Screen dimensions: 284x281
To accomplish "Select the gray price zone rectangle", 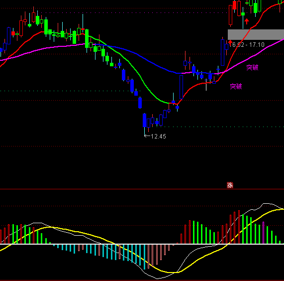I will 256,34.
